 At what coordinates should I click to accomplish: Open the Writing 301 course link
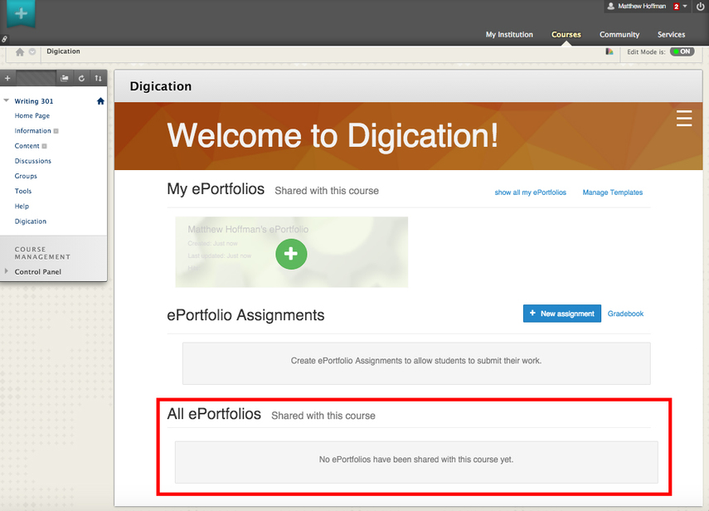[34, 101]
